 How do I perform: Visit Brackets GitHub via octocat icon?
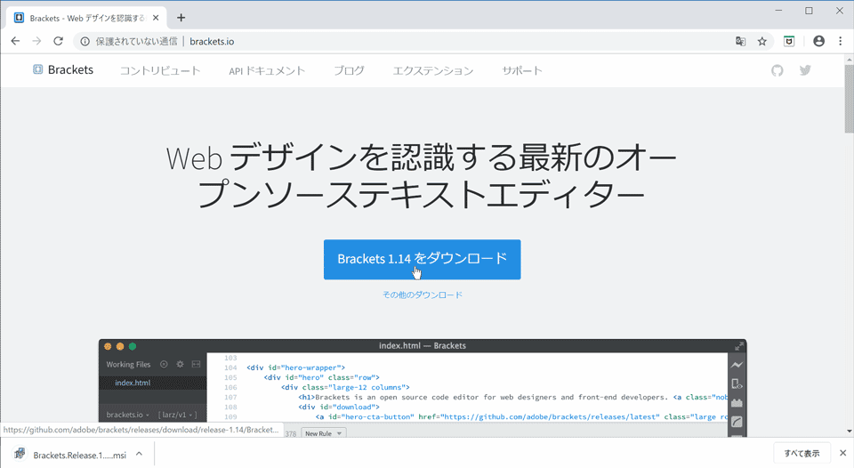[x=777, y=70]
